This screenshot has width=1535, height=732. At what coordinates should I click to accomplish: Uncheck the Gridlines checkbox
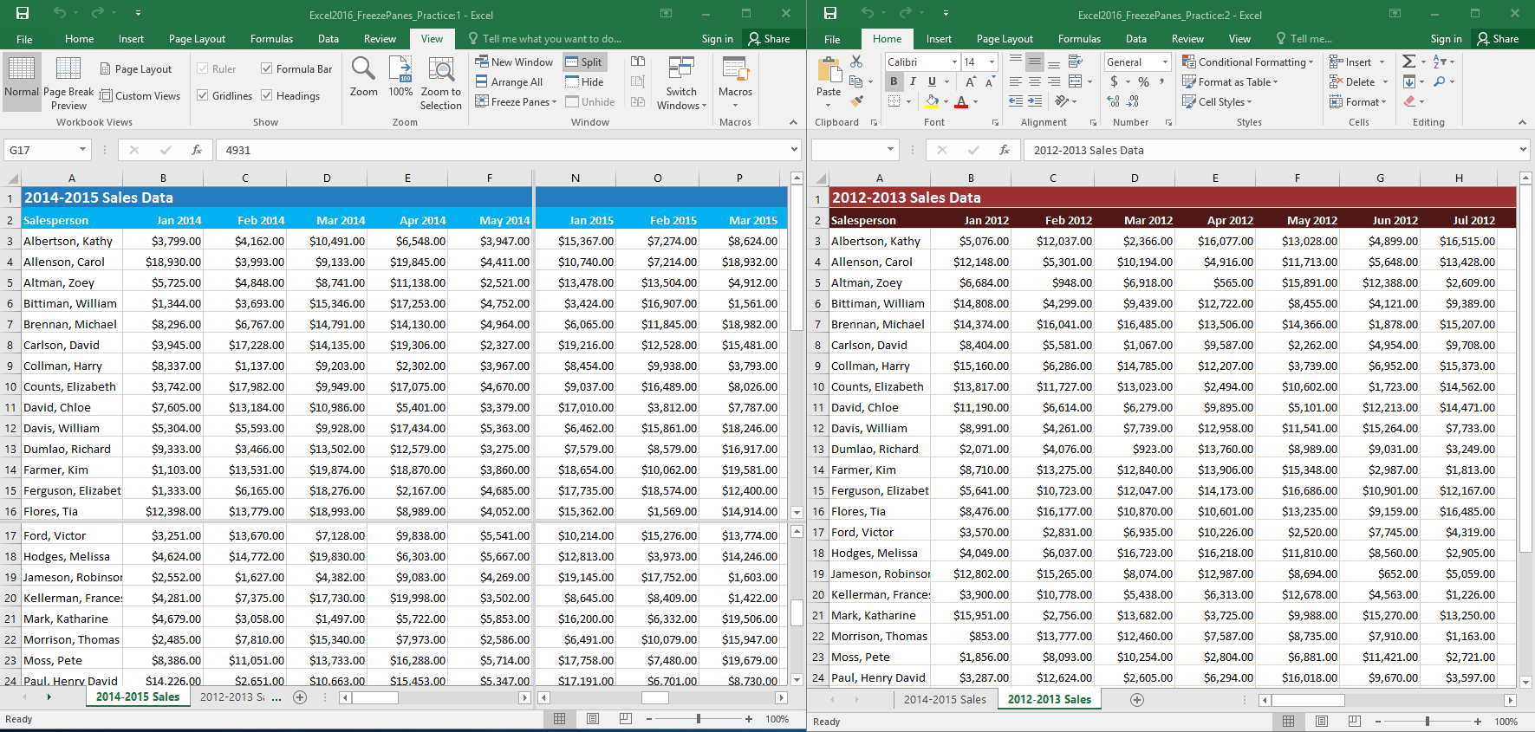pos(203,96)
